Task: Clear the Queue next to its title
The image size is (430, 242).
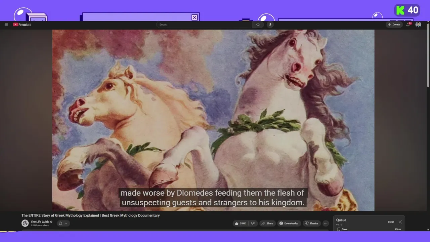Action: (x=391, y=222)
